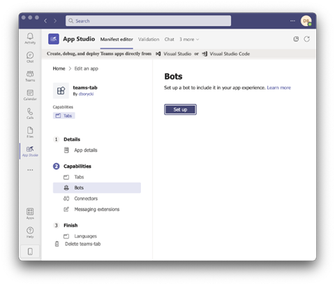Click the Tabs capability chip

pos(64,115)
